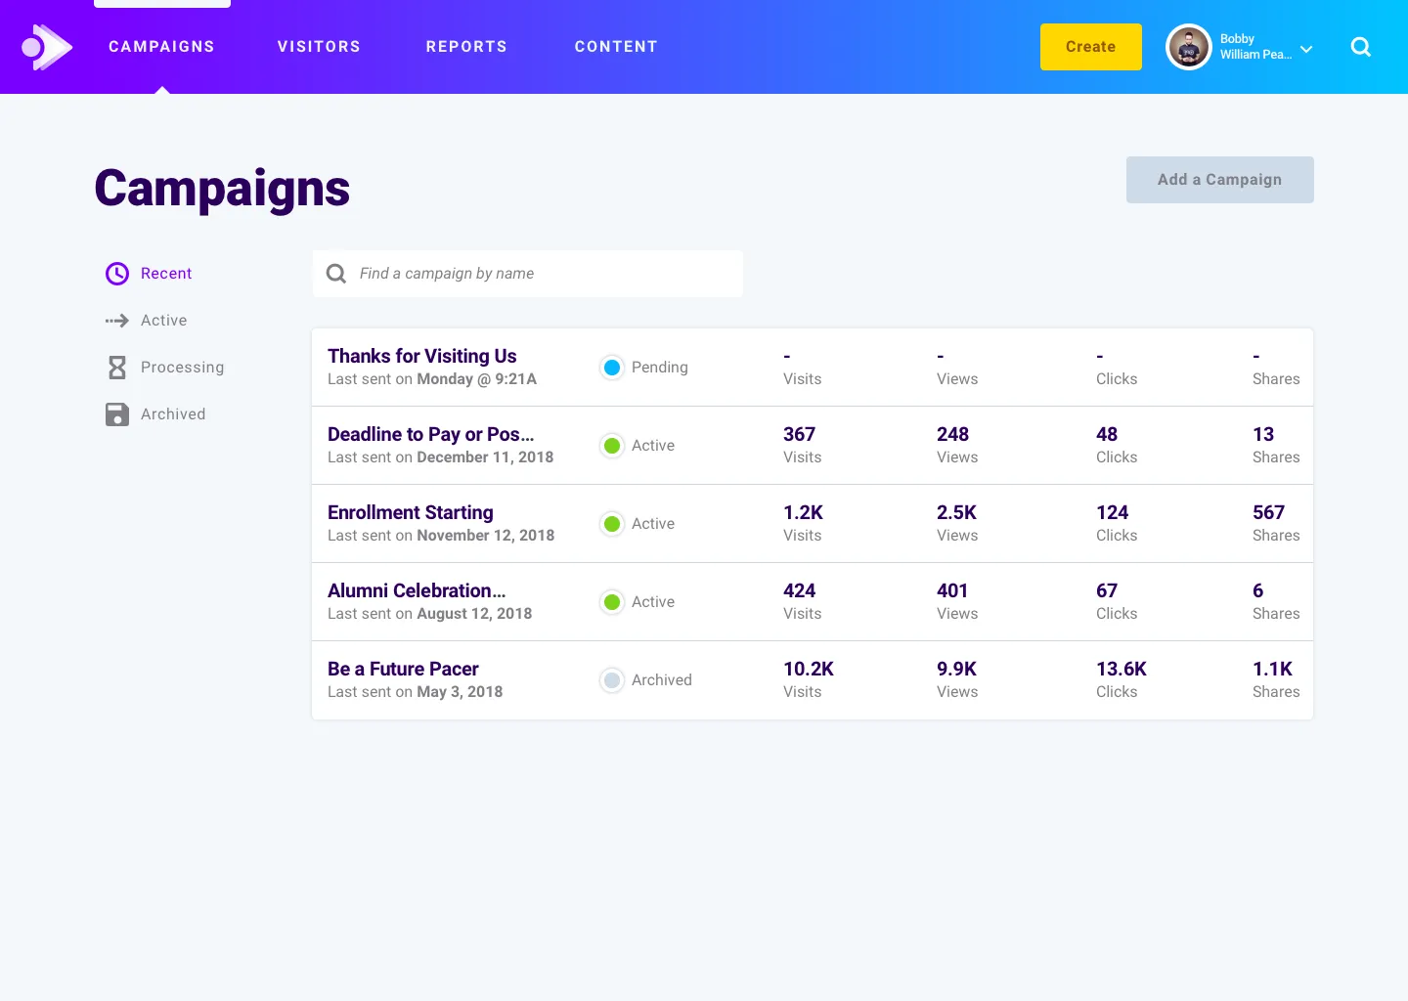The image size is (1408, 1001).
Task: Go to the Reports tab
Action: pos(466,47)
